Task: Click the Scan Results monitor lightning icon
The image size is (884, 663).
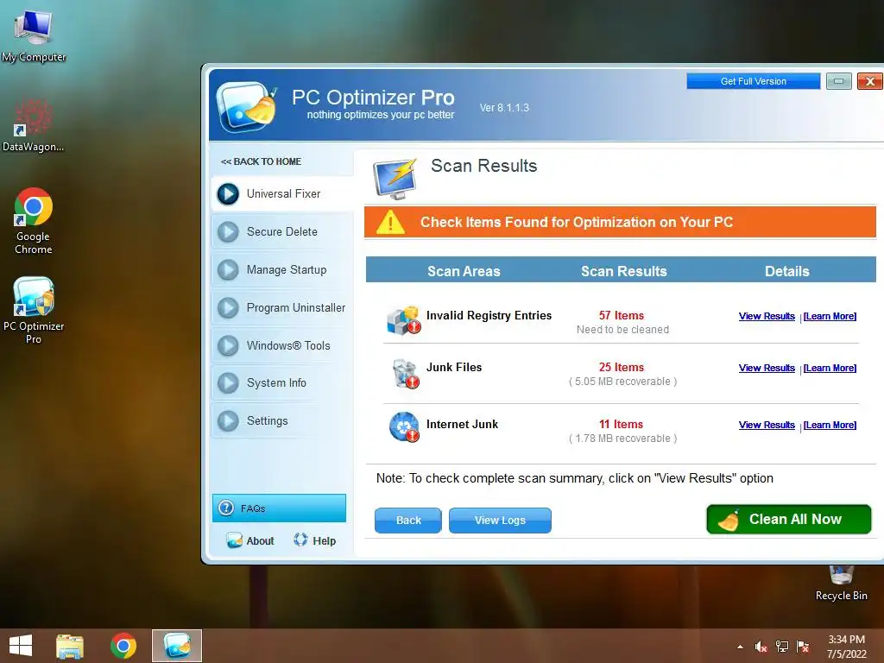Action: [395, 179]
